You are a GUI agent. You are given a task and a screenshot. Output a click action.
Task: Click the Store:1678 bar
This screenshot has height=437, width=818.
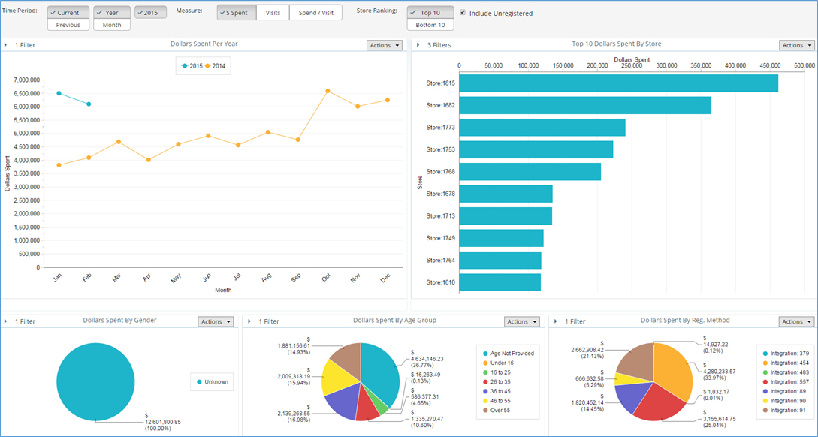pos(506,194)
